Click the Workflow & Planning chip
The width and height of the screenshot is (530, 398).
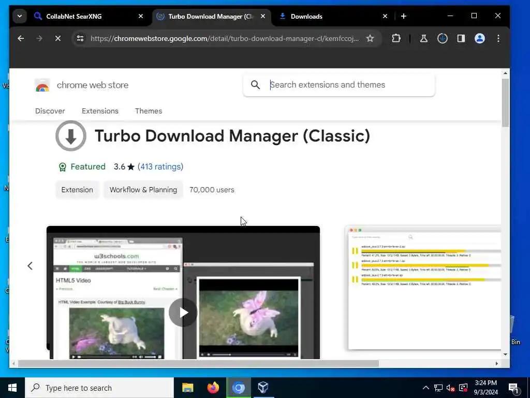(143, 190)
